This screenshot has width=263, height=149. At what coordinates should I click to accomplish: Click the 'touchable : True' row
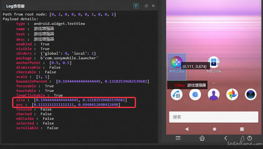pos(35,91)
